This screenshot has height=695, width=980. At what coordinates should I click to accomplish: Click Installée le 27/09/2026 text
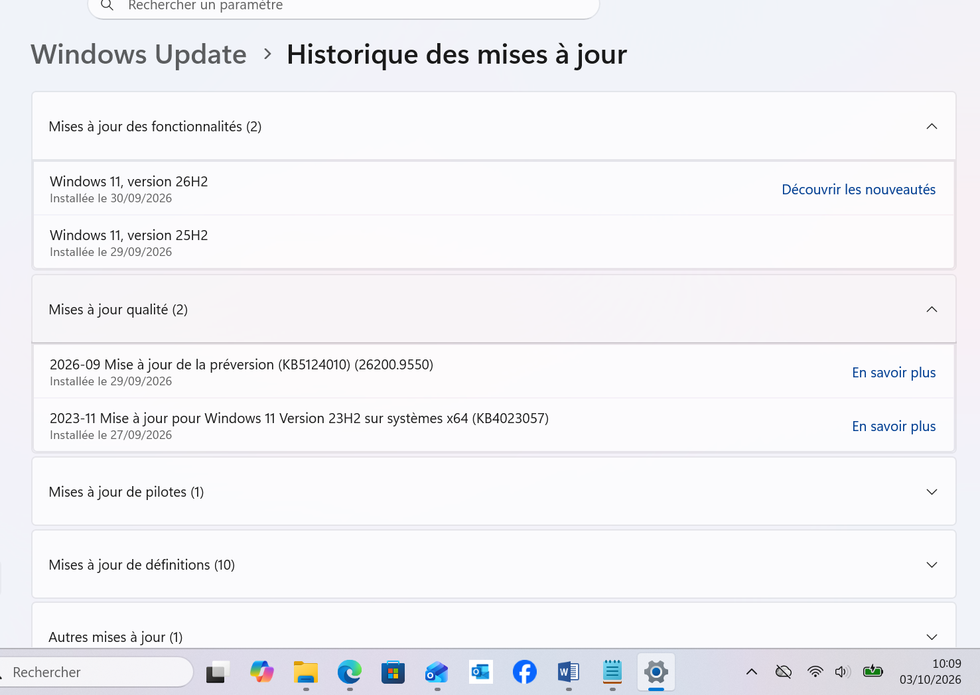click(x=111, y=435)
